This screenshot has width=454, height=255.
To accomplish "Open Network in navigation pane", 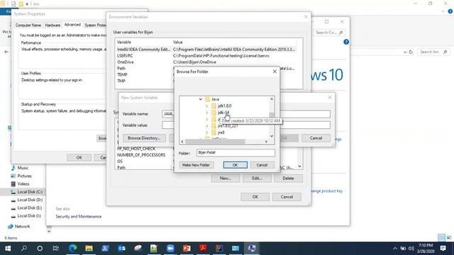I will click(x=22, y=227).
